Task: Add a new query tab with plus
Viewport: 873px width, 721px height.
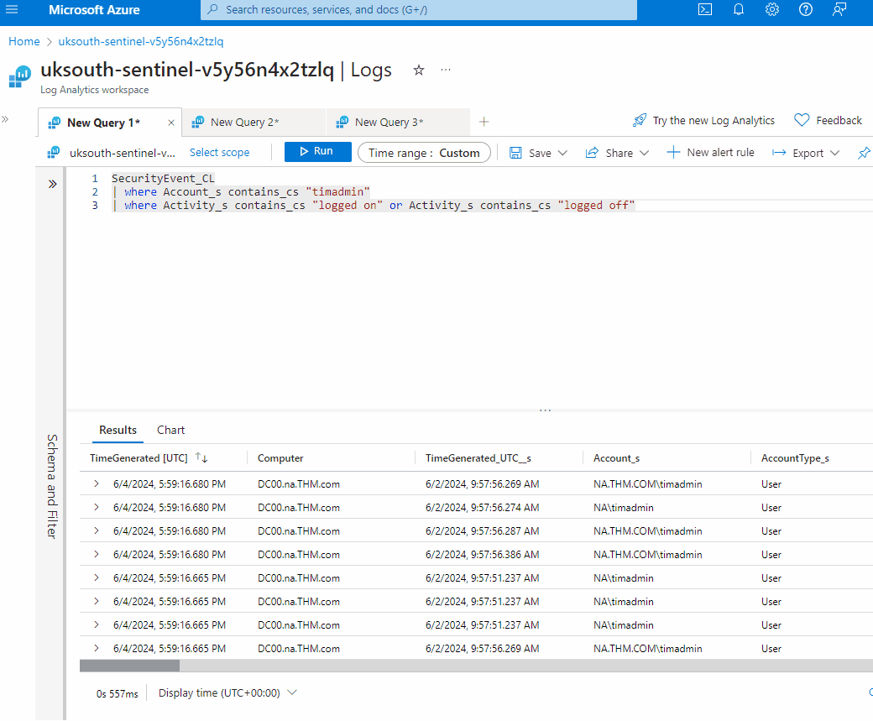Action: click(x=484, y=122)
